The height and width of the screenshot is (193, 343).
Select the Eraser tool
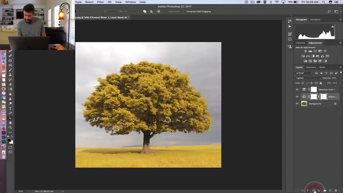click(10, 84)
